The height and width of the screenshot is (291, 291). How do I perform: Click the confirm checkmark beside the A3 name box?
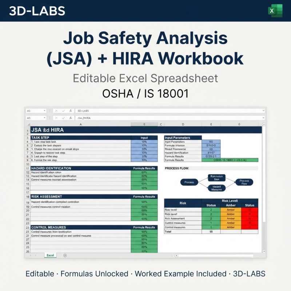(x=63, y=118)
